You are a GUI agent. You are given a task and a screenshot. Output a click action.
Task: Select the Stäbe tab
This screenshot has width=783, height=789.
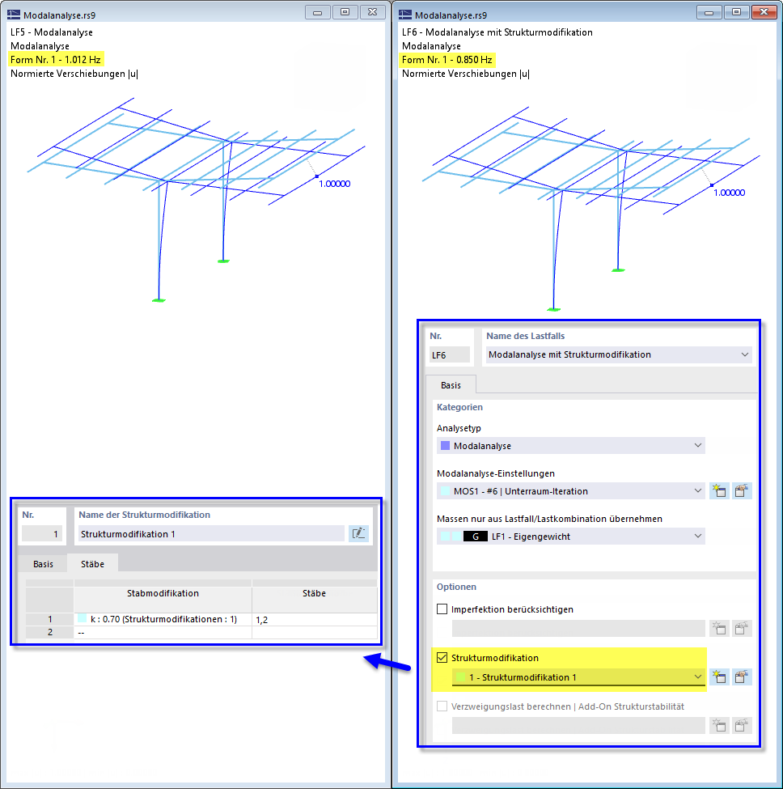tap(92, 564)
